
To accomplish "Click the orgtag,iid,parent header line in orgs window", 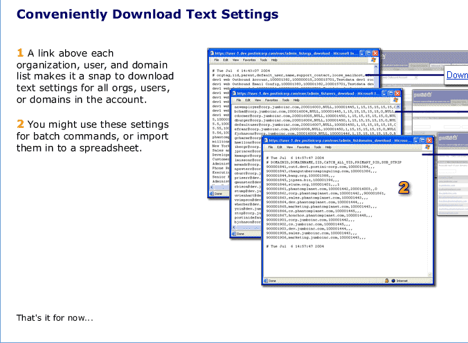I will 293,75.
